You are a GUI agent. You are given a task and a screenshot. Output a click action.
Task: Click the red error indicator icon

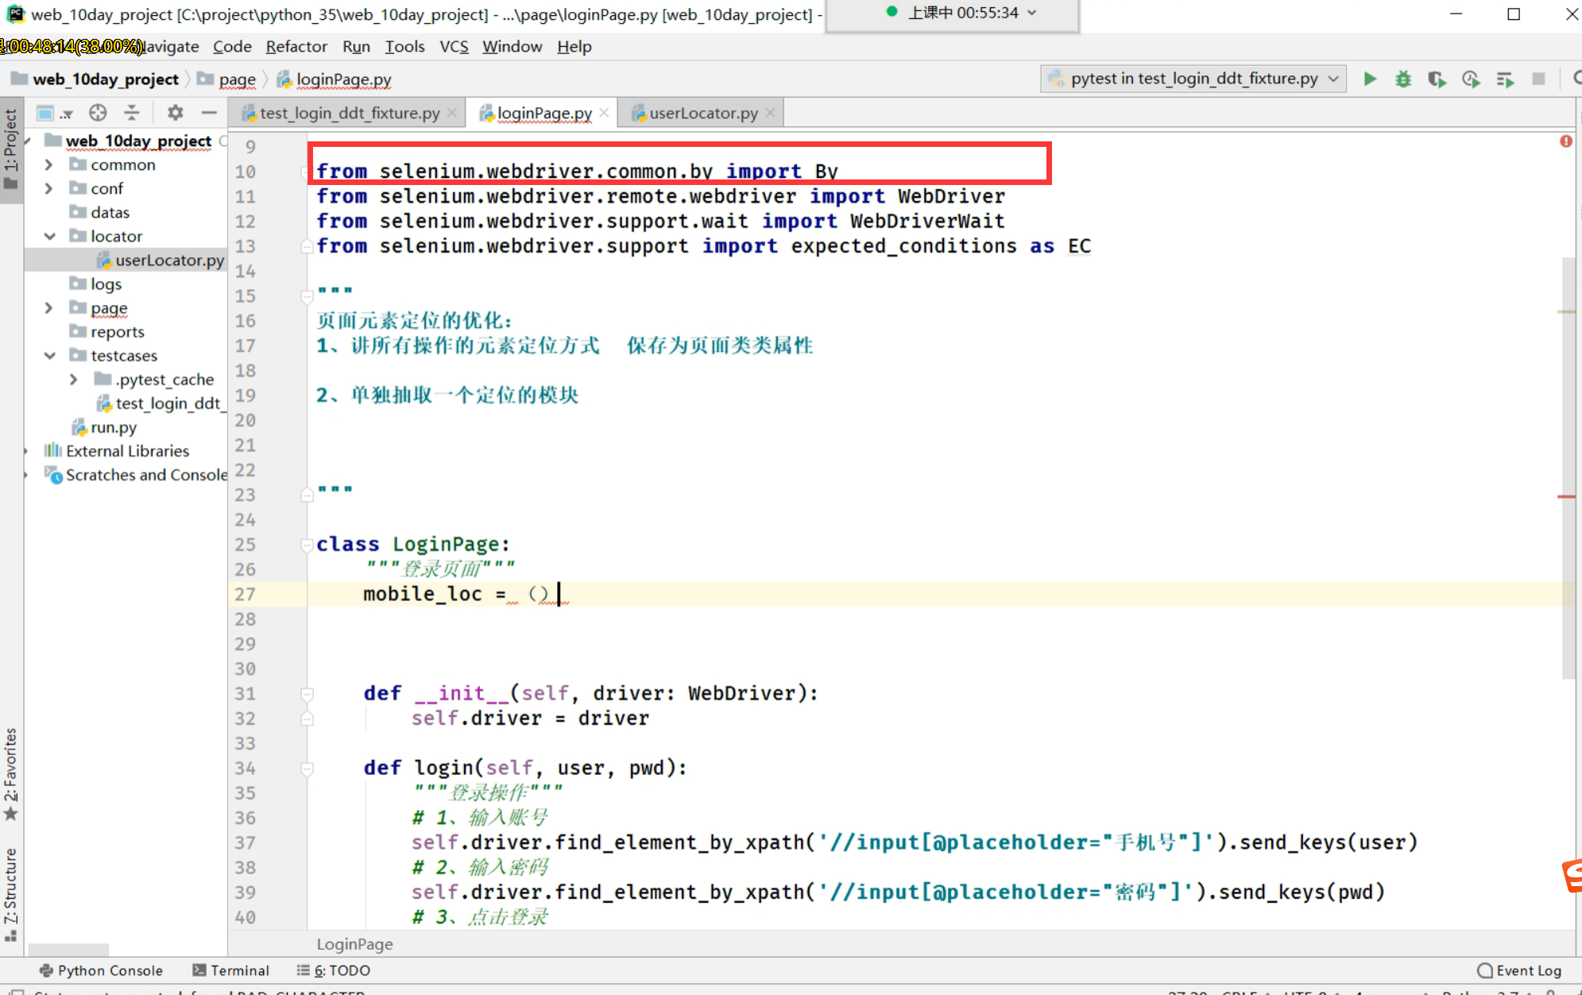[x=1565, y=141]
